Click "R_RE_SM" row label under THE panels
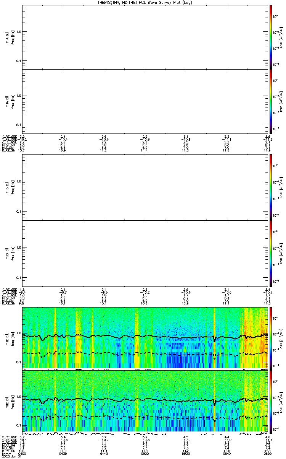The height and width of the screenshot is (459, 286). [8, 451]
